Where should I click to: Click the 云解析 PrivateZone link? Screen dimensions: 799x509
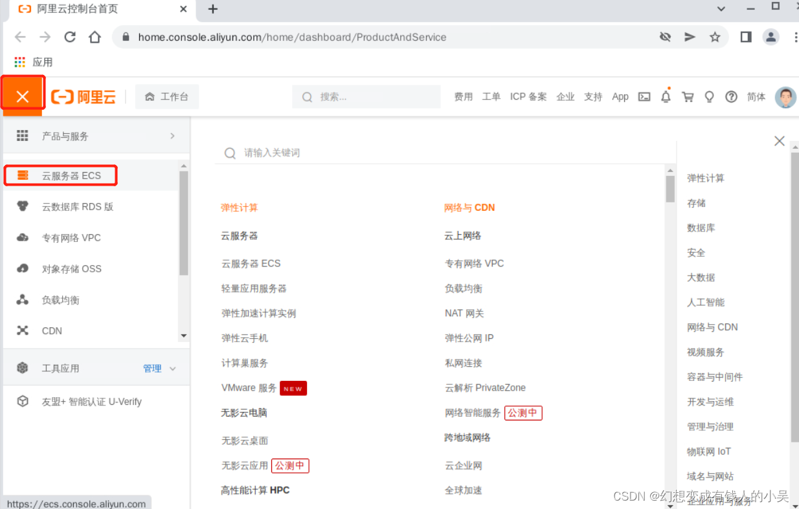click(x=486, y=387)
